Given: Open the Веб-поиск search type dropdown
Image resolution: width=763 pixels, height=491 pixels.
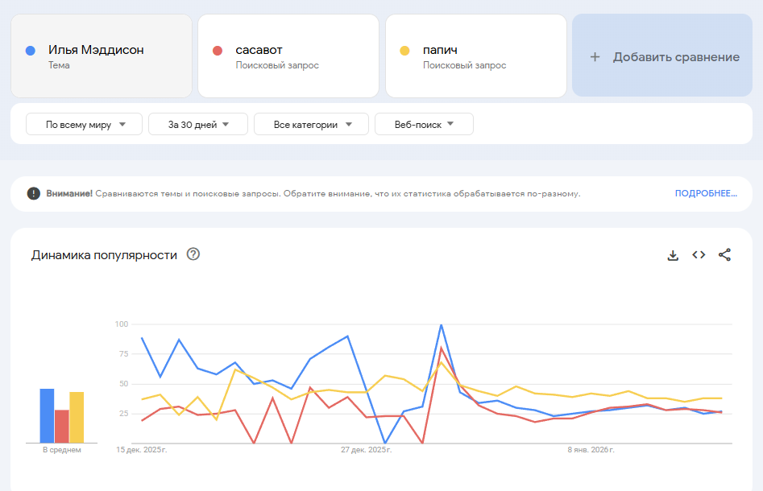Looking at the screenshot, I should (424, 125).
